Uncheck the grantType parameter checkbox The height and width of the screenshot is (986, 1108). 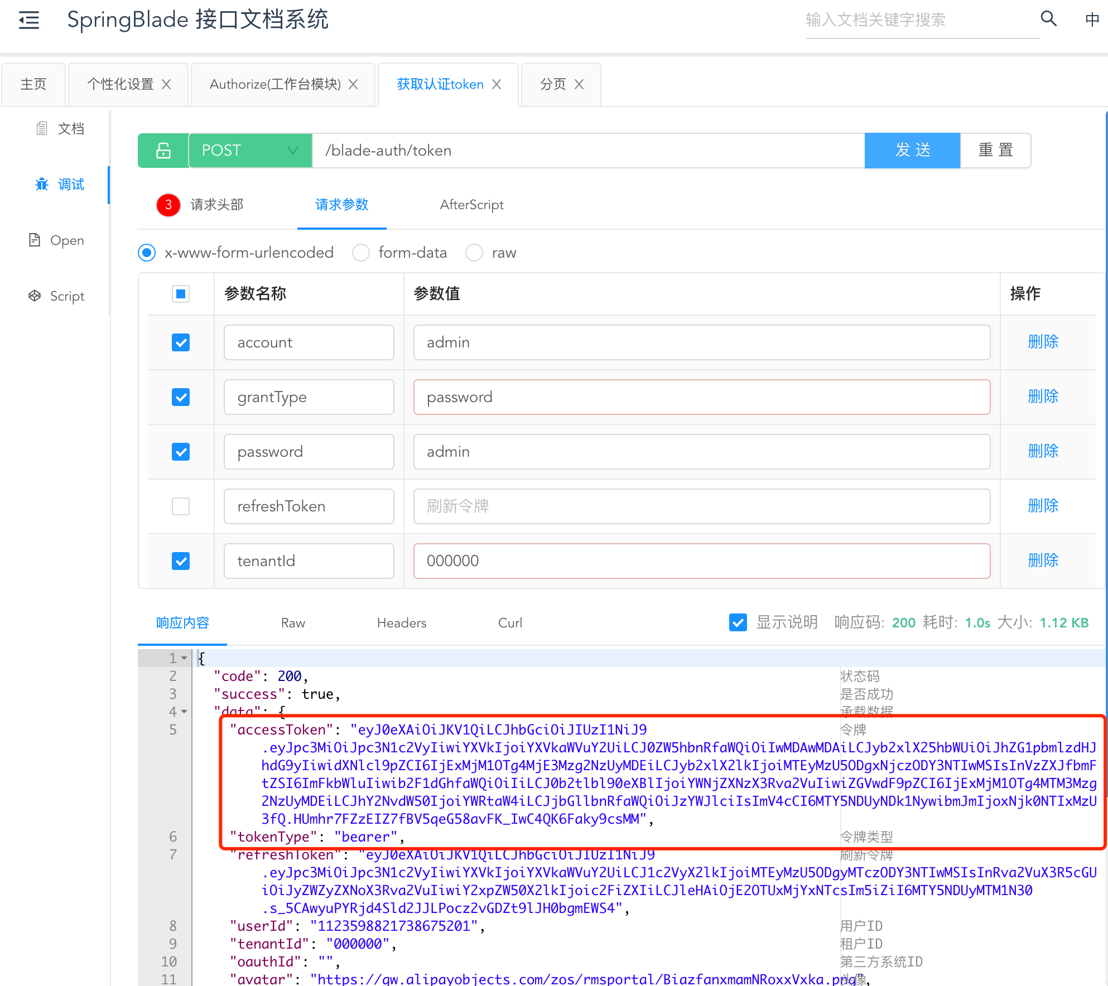181,397
